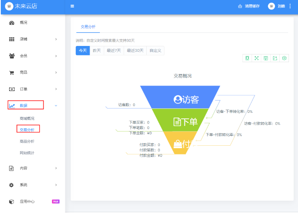This screenshot has width=298, height=213.
Task: Click the 访客-付款转化率: 0% label
Action: point(262,124)
